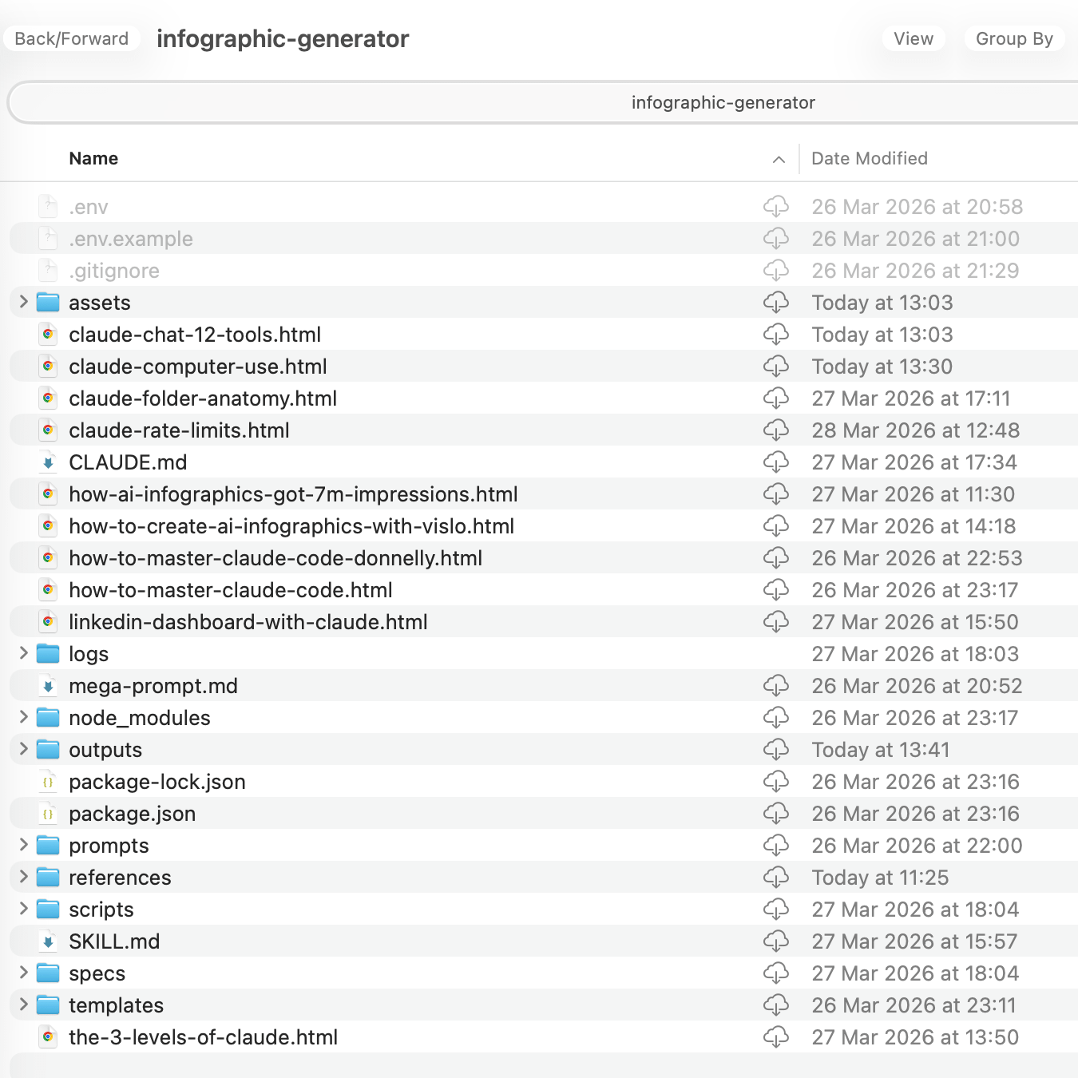Expand the node_modules folder
The image size is (1078, 1078).
point(23,717)
